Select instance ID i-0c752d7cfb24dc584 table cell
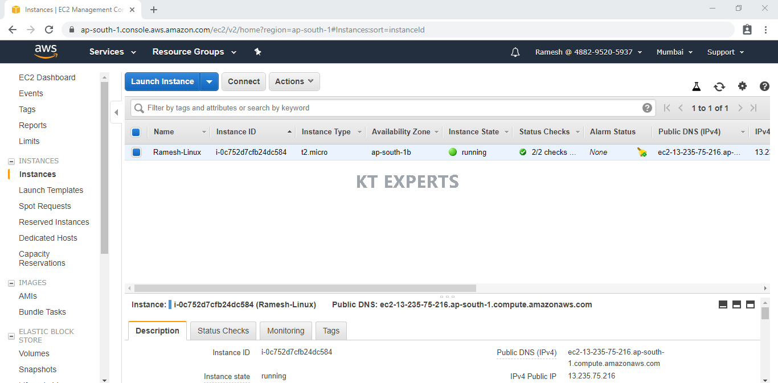 pos(251,153)
